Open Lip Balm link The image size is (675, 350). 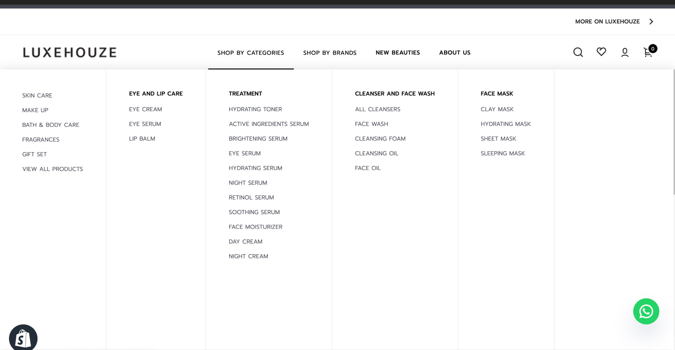(x=142, y=139)
